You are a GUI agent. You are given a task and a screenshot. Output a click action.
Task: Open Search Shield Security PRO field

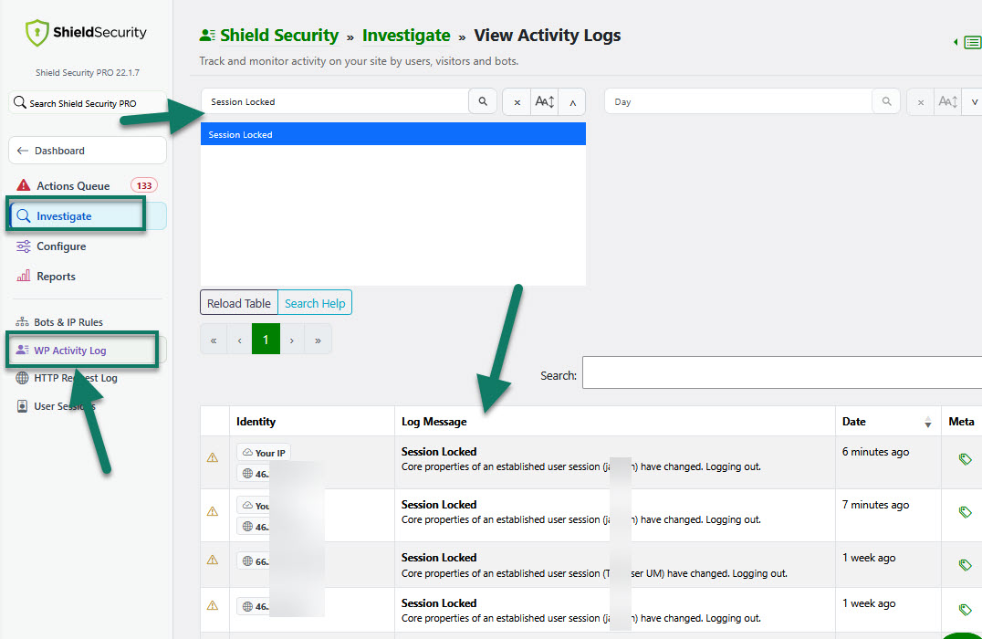click(88, 103)
